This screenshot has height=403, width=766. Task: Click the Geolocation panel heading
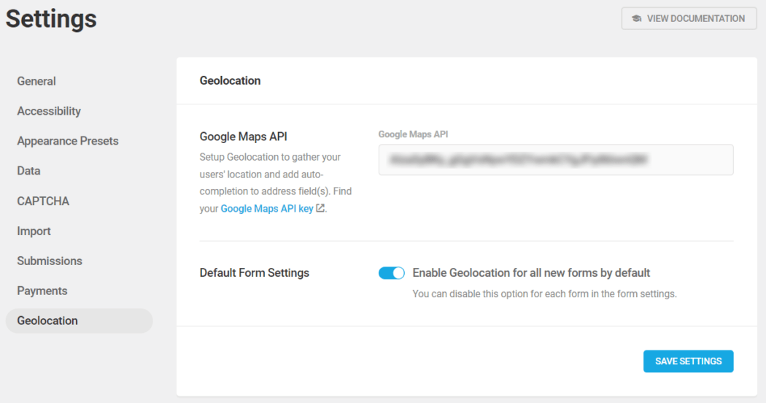pos(230,81)
